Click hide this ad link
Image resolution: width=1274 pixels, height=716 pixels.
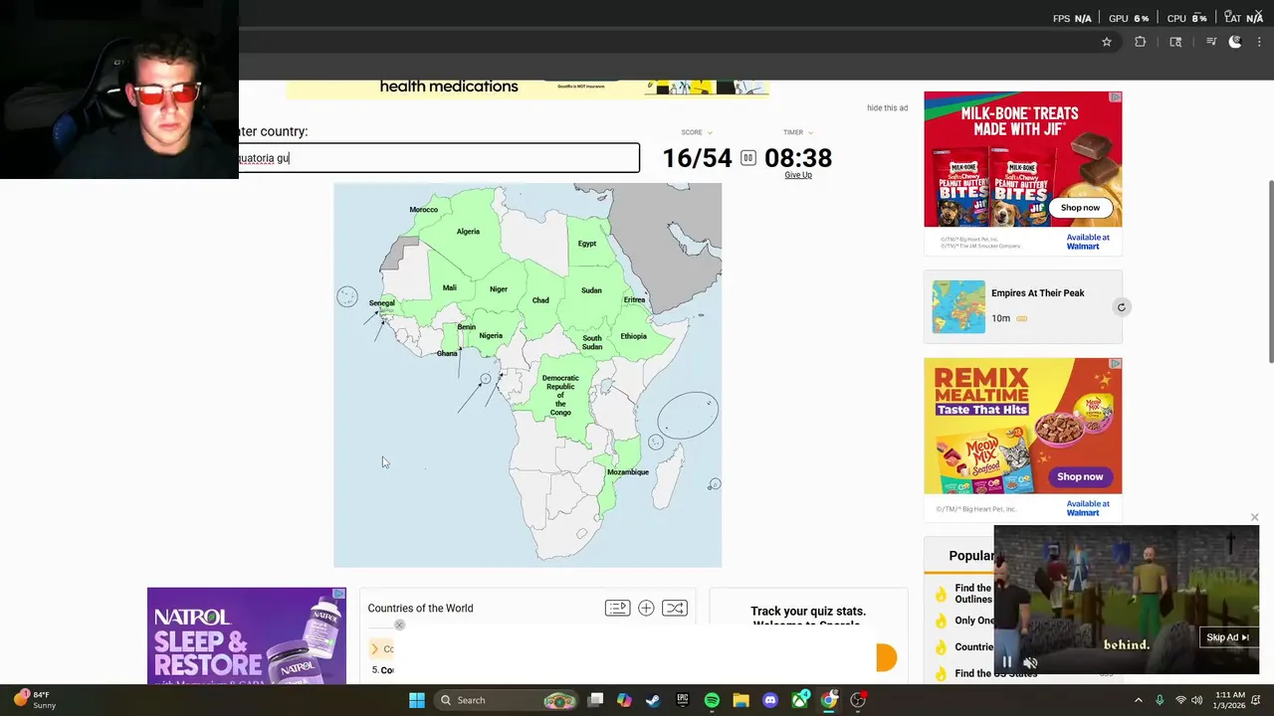point(887,108)
